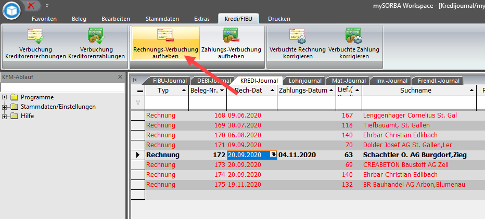Viewport: 485px width, 219px height.
Task: Switch to the KREDI-Journal tab
Action: [259, 81]
